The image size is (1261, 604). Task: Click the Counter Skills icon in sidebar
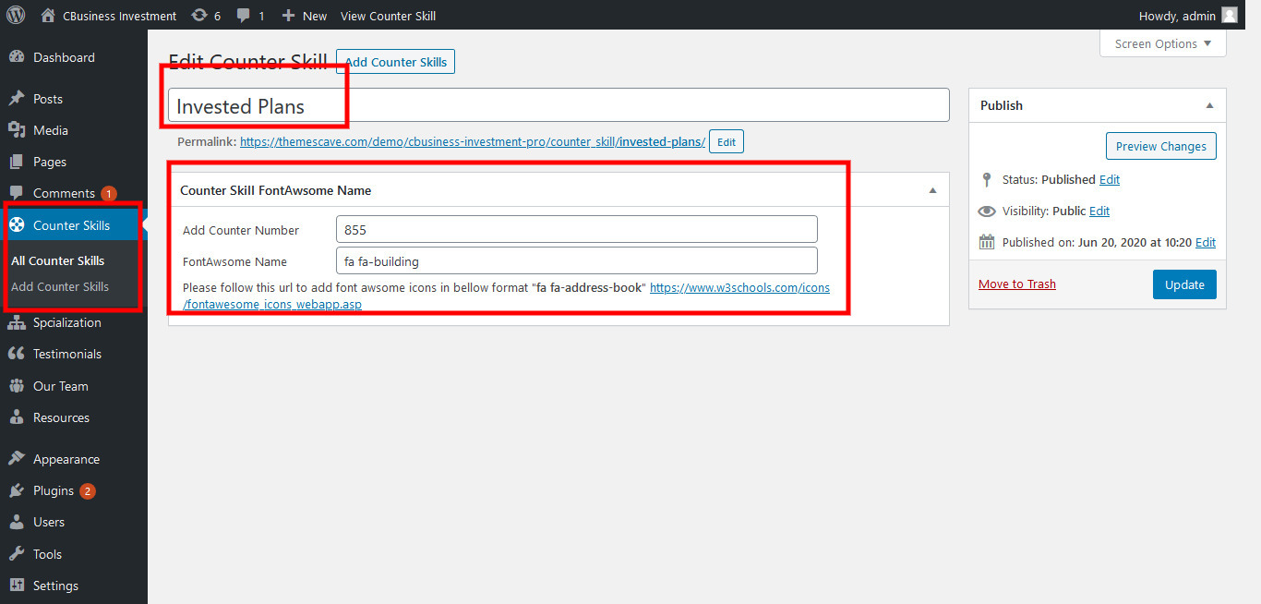[x=17, y=225]
